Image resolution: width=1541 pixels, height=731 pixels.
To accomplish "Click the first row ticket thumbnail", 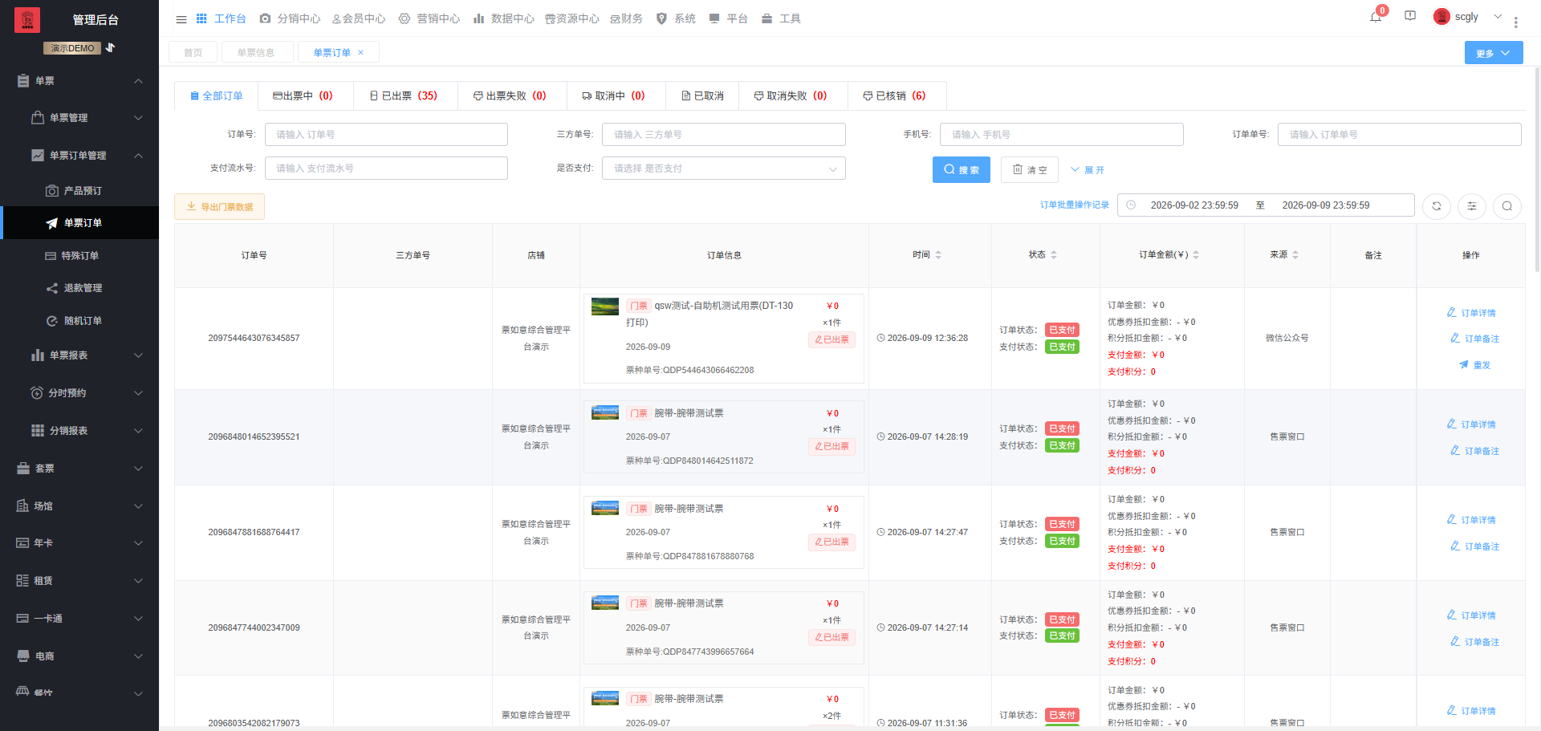I will [x=605, y=307].
